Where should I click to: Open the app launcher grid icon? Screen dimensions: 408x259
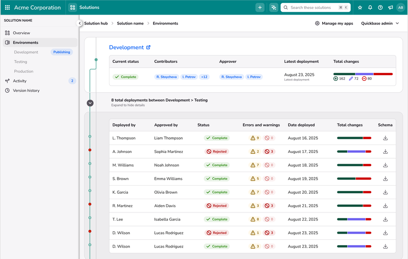[7, 7]
